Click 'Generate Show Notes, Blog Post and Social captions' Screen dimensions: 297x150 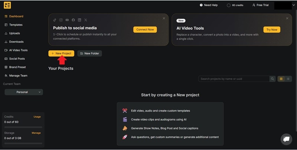pos(164,128)
